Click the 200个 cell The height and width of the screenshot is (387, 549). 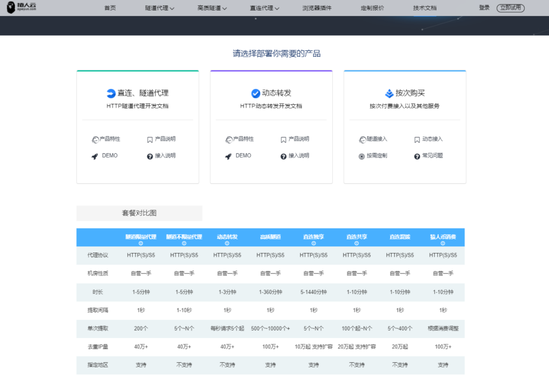pos(141,328)
